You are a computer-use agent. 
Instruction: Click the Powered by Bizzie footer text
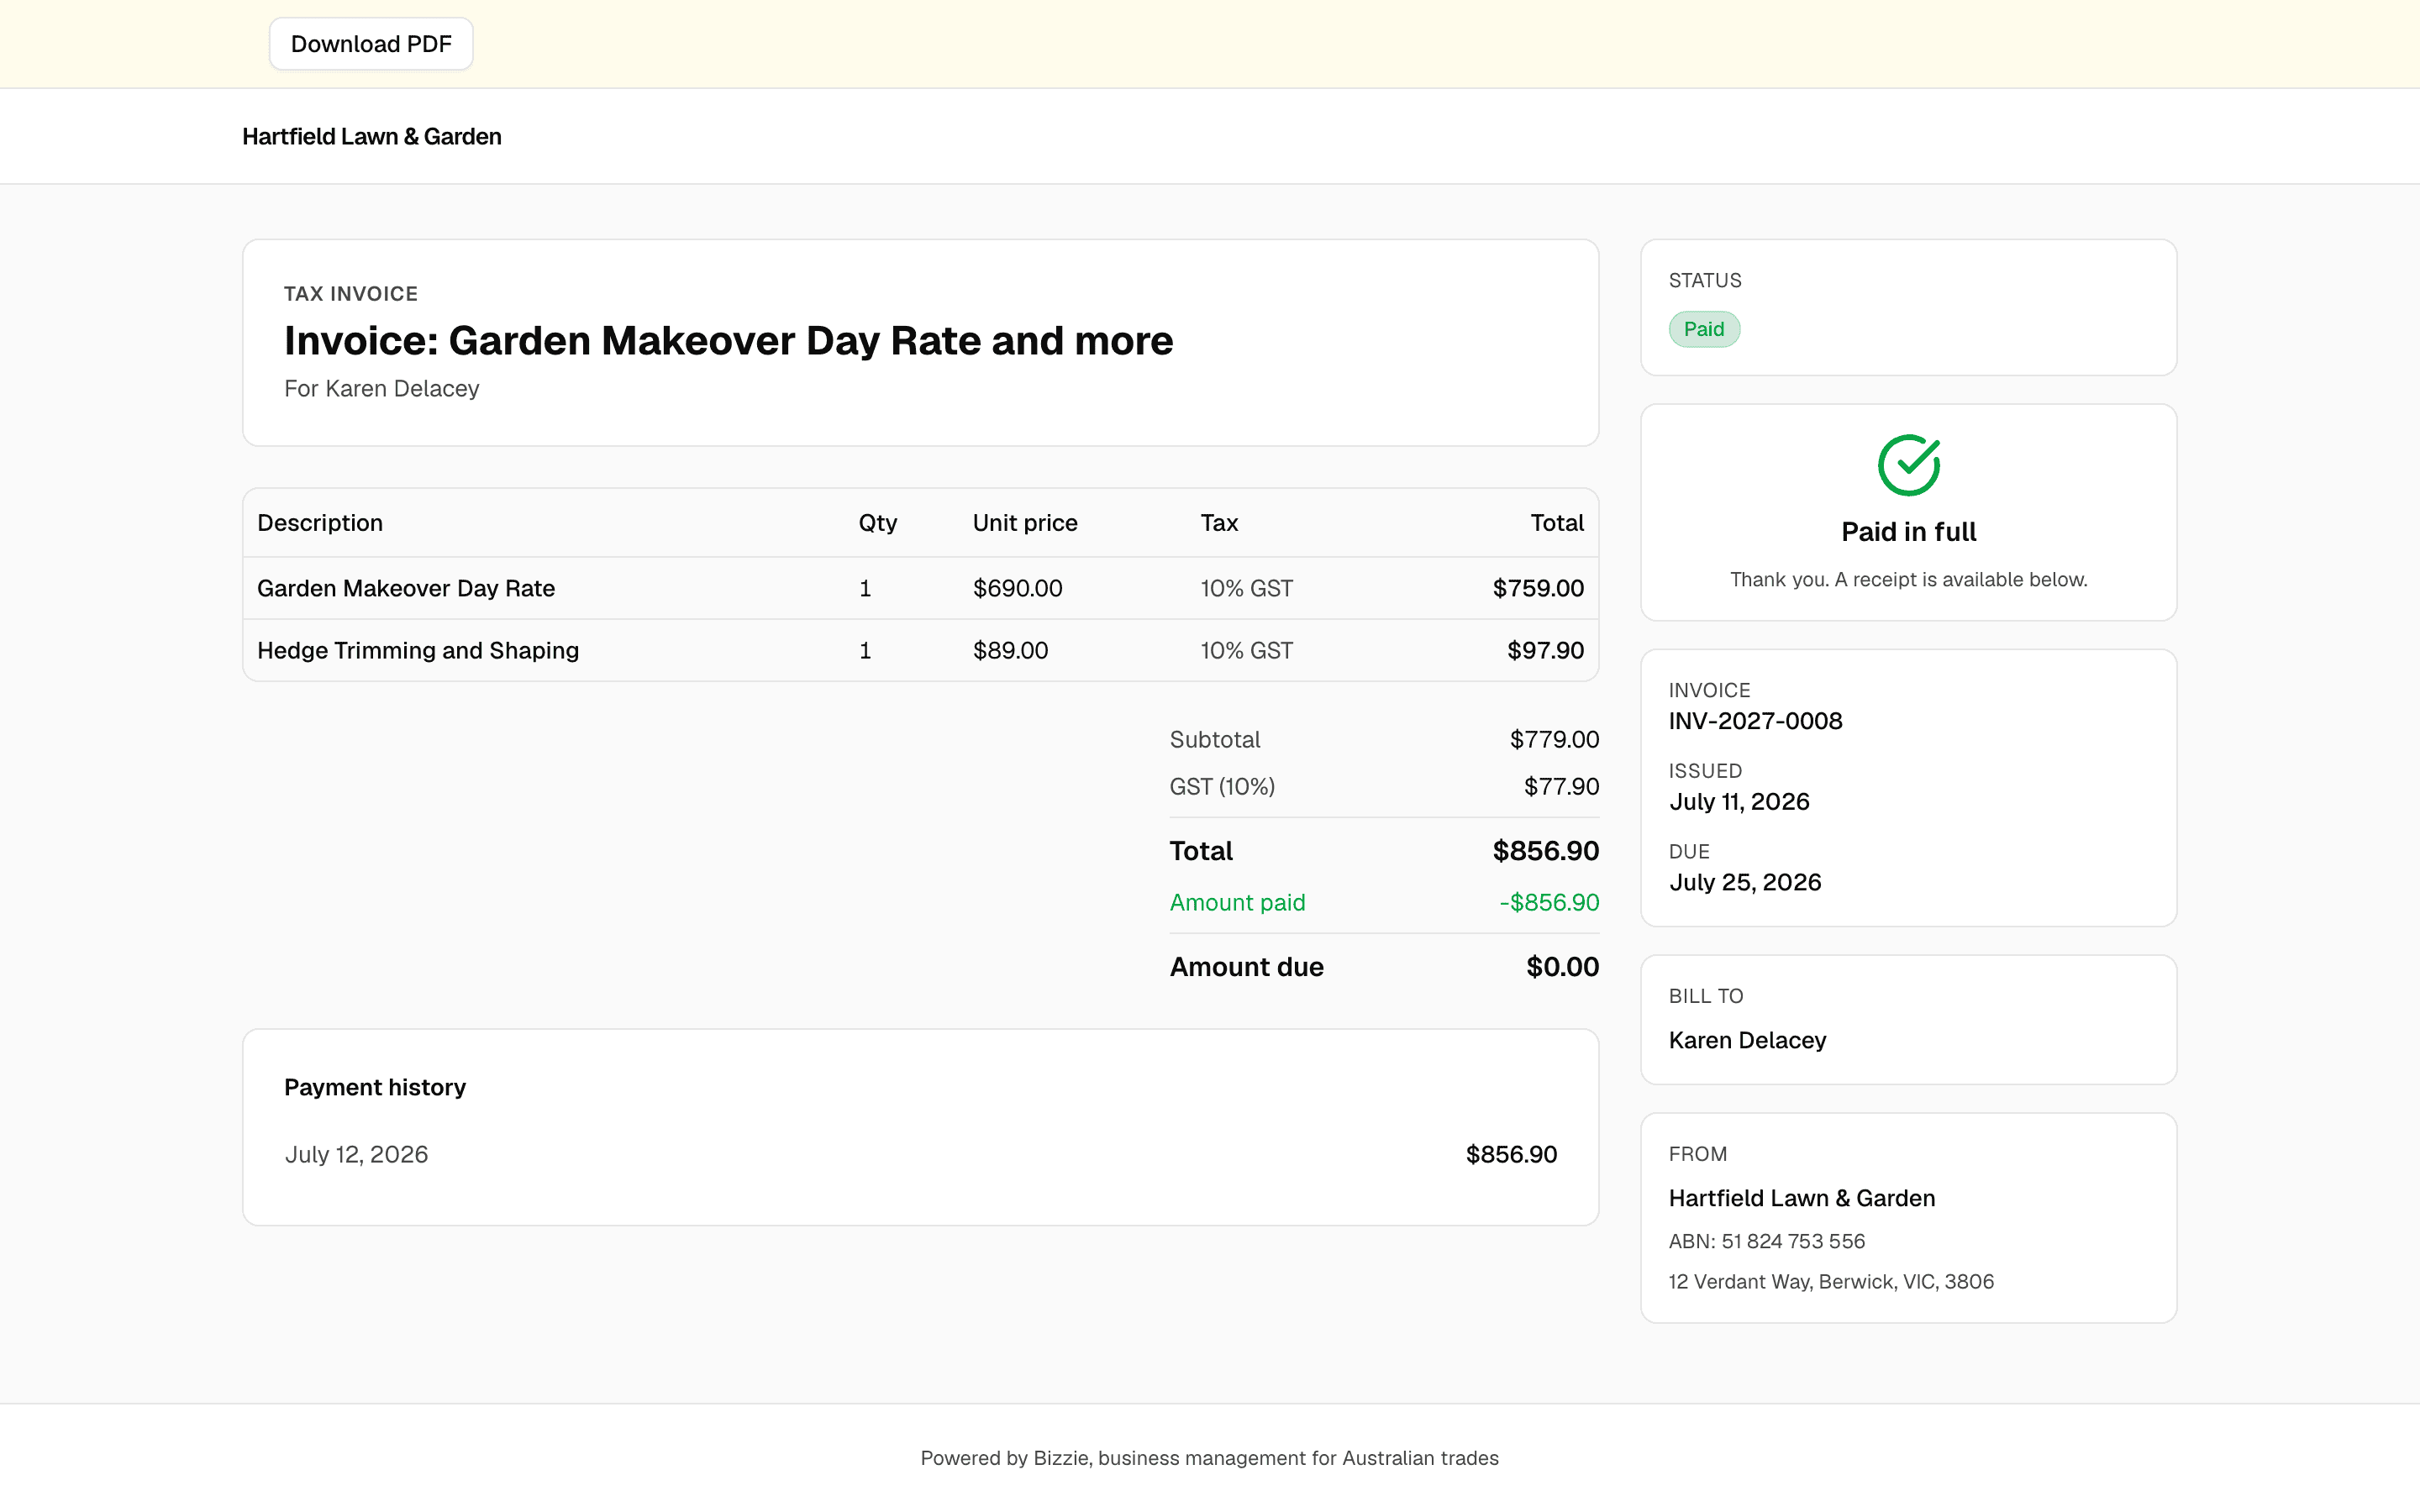tap(1209, 1458)
